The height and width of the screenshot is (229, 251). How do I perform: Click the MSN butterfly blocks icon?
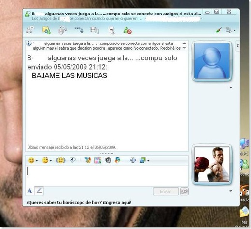(x=118, y=160)
